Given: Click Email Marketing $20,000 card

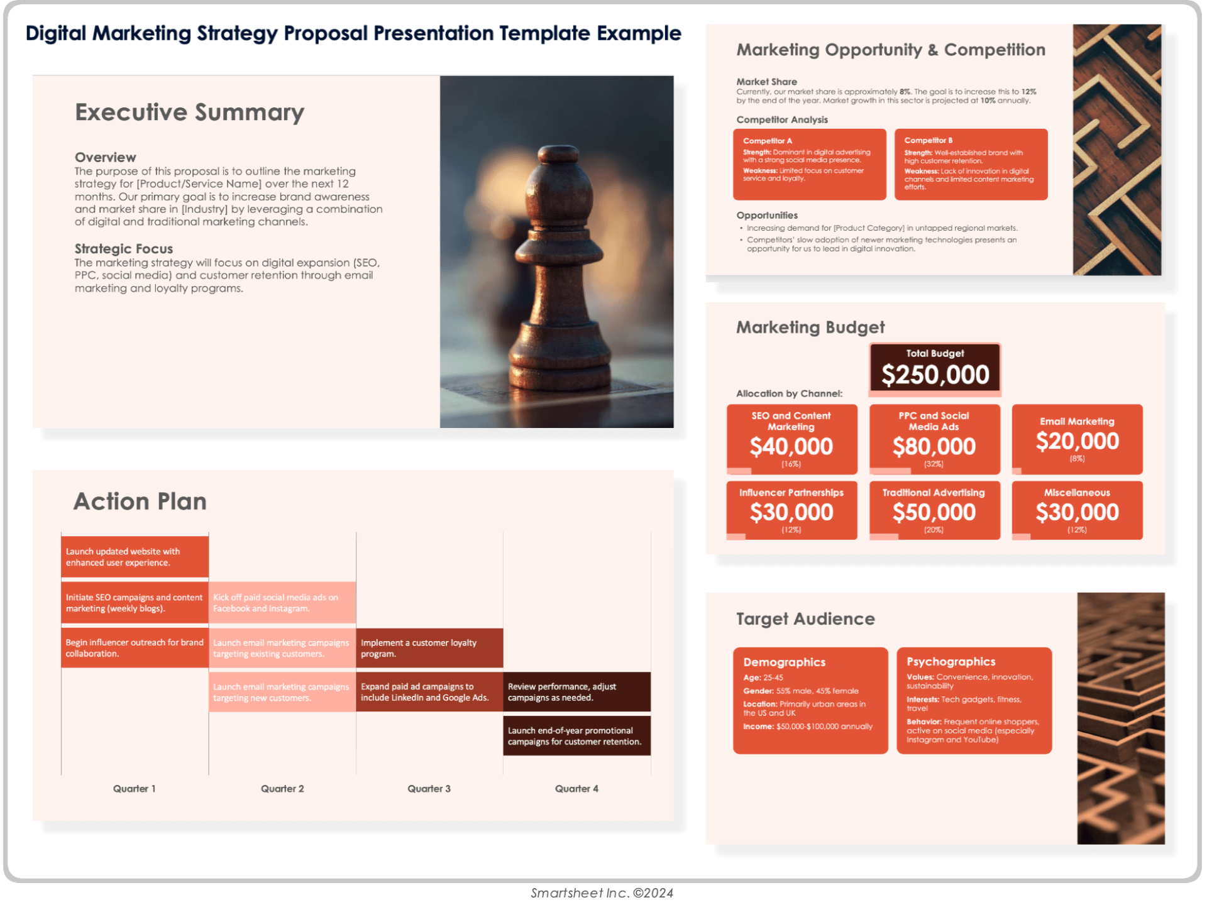Looking at the screenshot, I should 1077,439.
